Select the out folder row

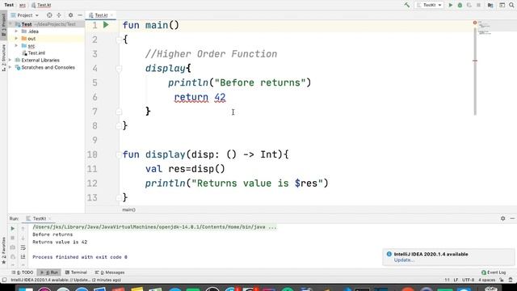[46, 39]
